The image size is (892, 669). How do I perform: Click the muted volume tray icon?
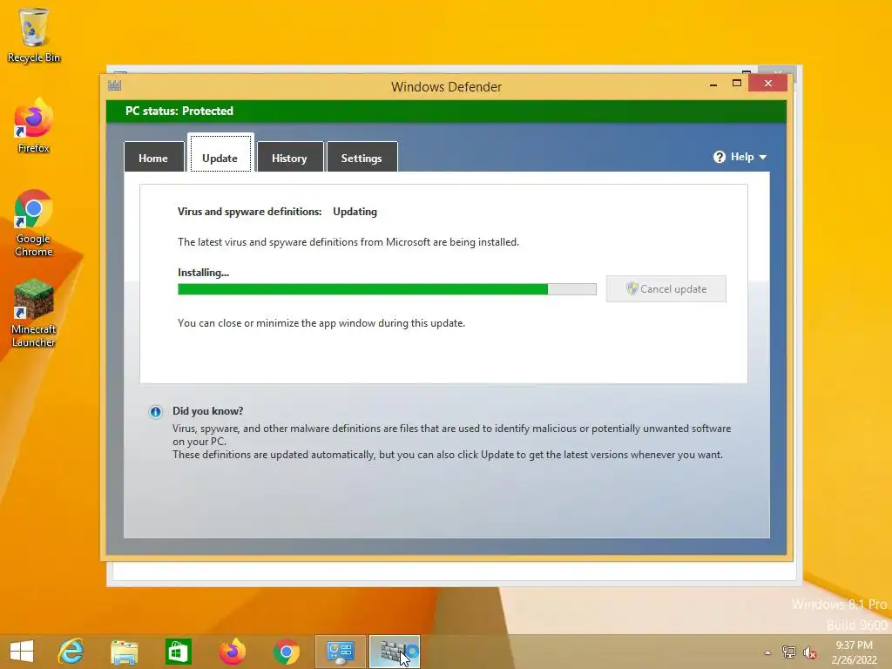coord(809,652)
